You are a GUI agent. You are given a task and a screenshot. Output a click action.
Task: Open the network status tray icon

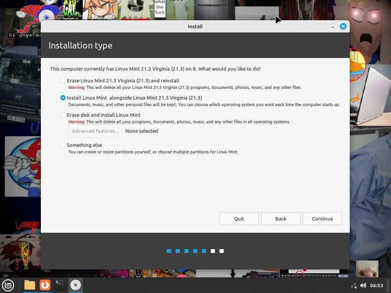354,286
